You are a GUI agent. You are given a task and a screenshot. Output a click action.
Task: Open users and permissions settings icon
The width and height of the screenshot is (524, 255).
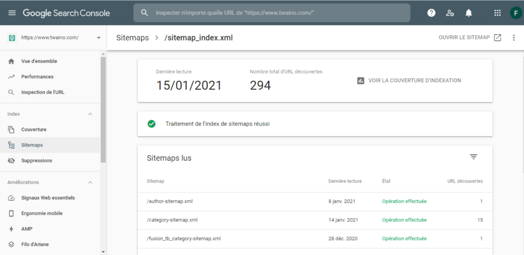(x=450, y=13)
